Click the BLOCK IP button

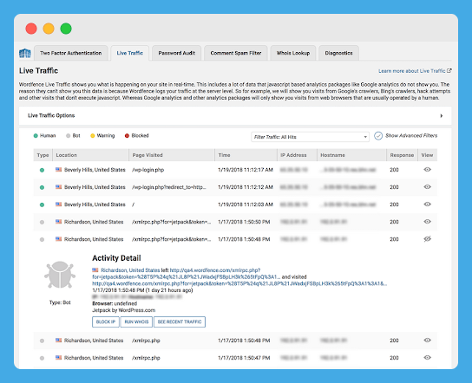[106, 321]
